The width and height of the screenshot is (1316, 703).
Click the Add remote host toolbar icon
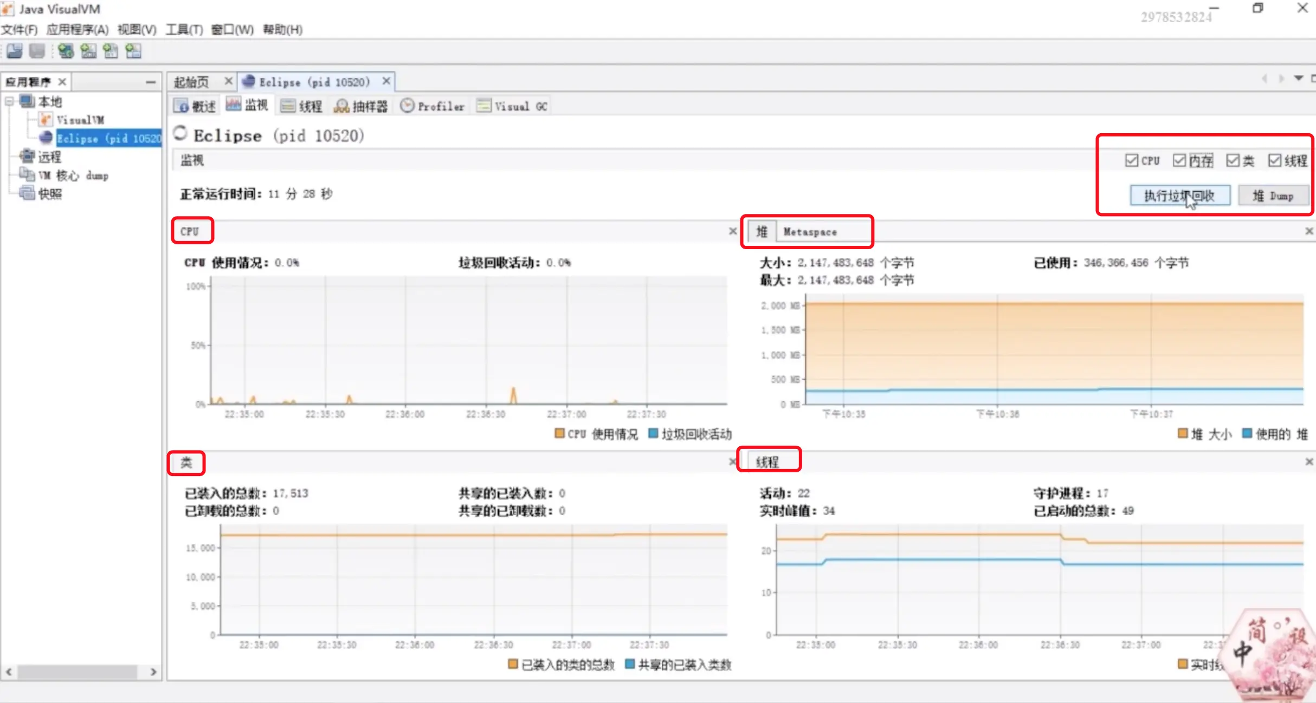(x=66, y=51)
